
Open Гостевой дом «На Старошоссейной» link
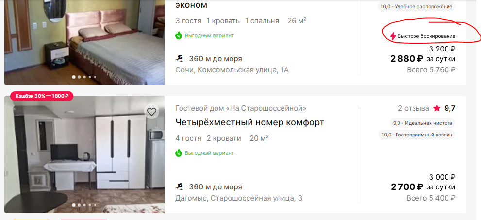click(241, 108)
